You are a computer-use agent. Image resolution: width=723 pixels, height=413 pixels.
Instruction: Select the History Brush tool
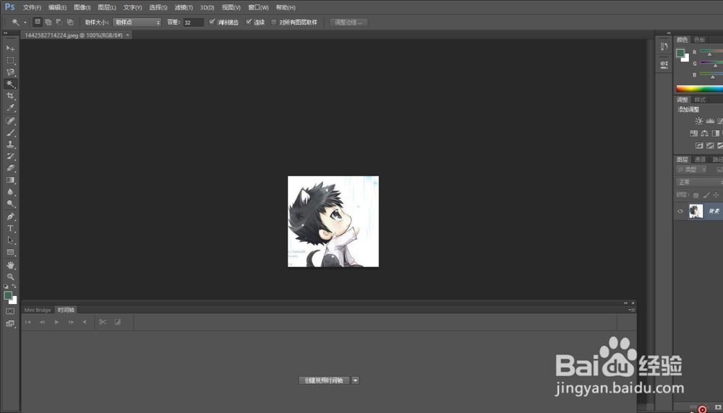pos(10,157)
